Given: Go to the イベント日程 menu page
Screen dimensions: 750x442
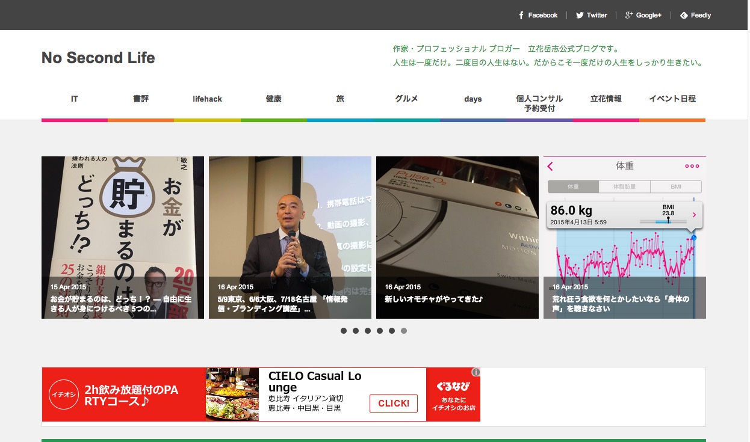Looking at the screenshot, I should click(x=672, y=99).
